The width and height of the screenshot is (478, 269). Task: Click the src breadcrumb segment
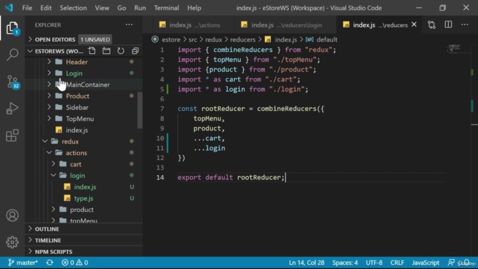193,40
